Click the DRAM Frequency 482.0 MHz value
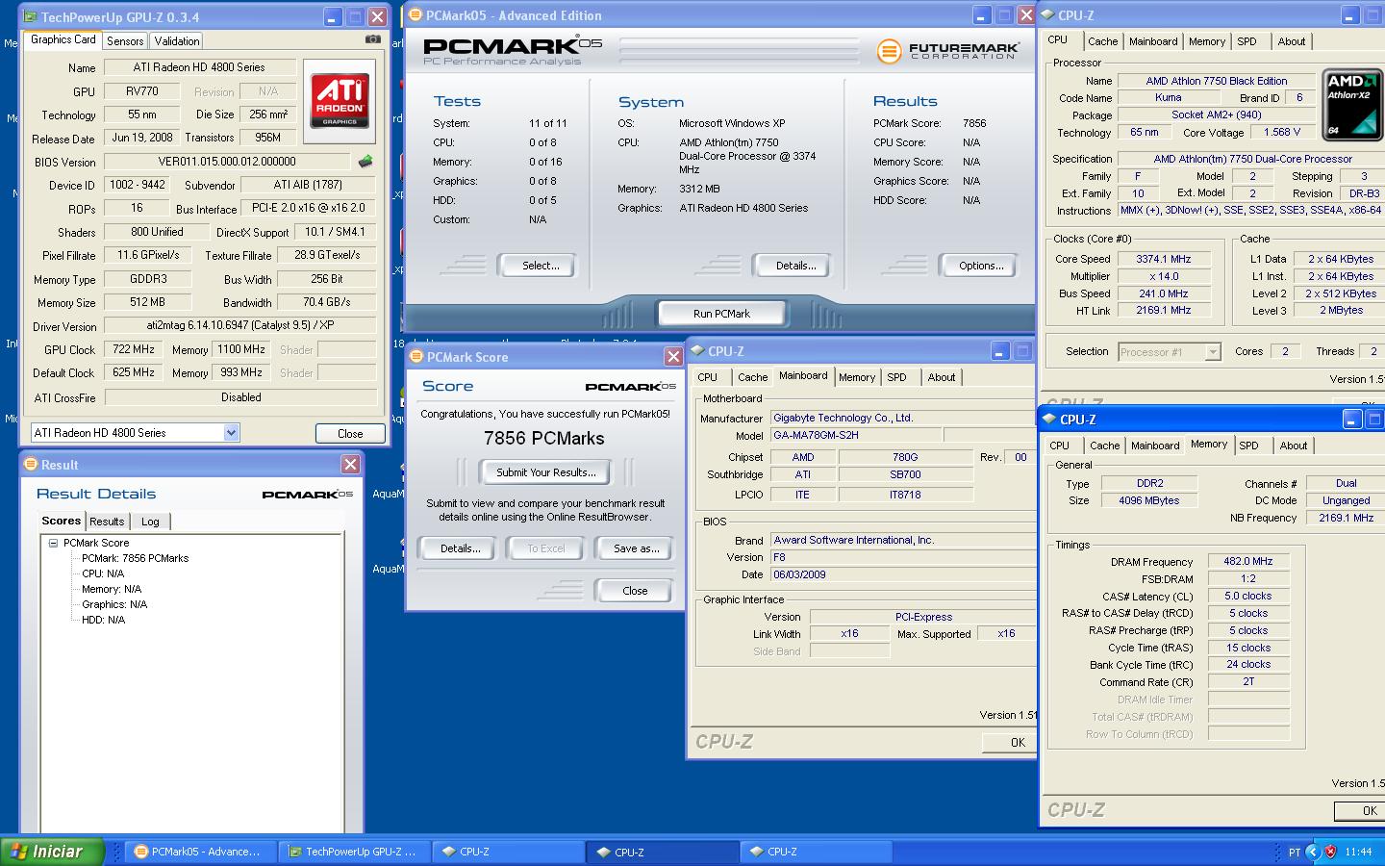1385x866 pixels. (x=1248, y=561)
